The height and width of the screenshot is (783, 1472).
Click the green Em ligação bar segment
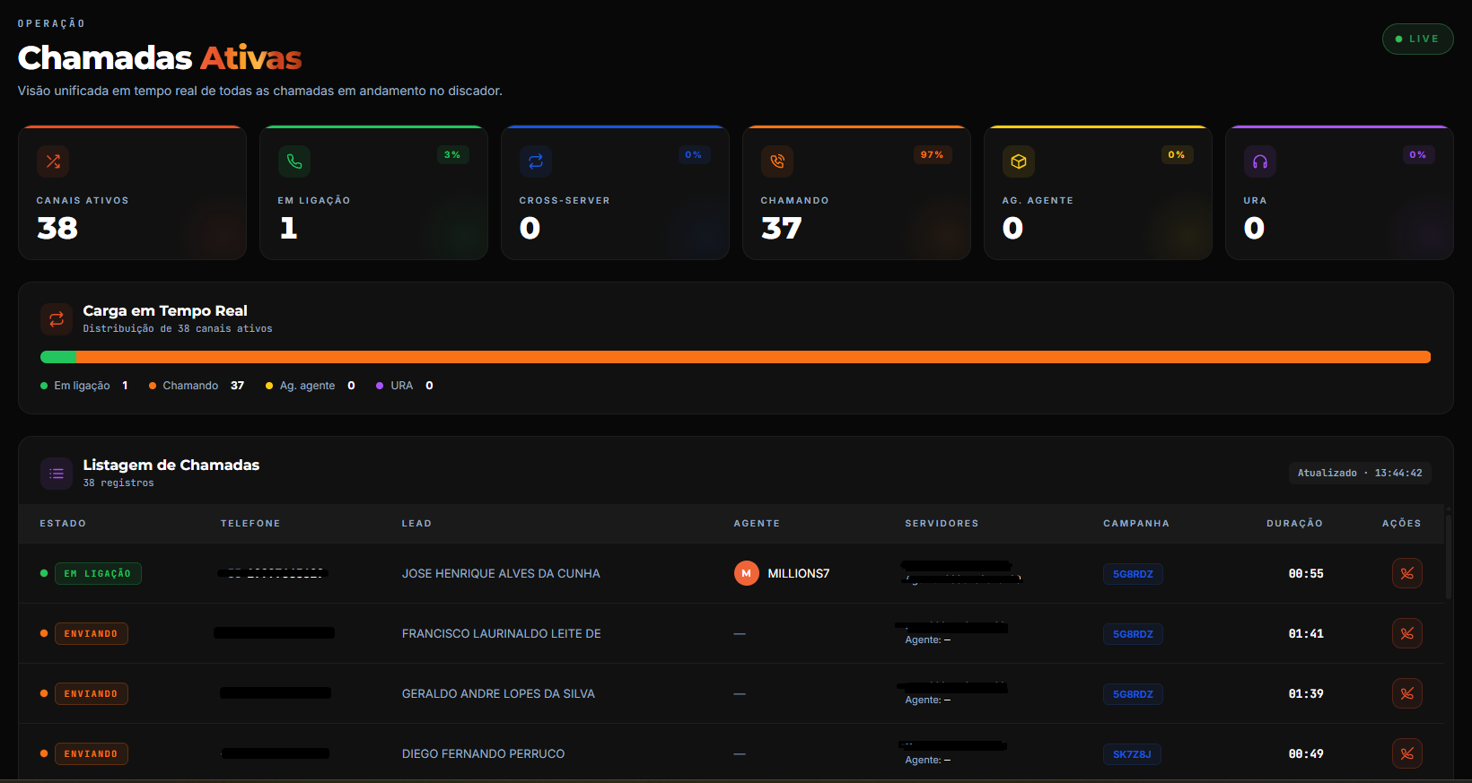point(58,357)
